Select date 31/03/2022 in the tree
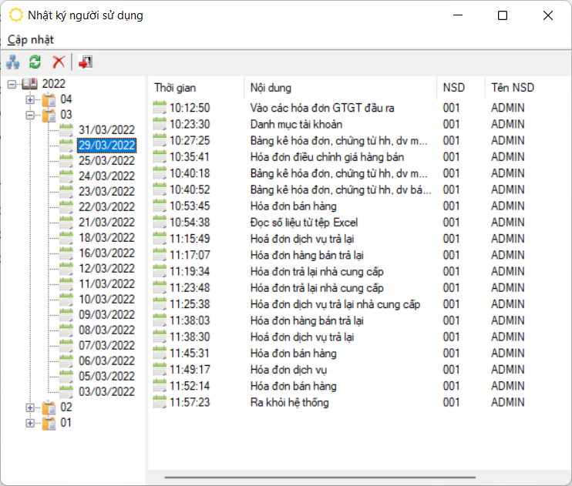This screenshot has width=572, height=486. [x=106, y=129]
